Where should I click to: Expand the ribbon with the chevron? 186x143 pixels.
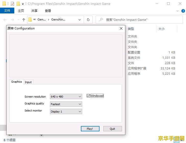coord(178,11)
